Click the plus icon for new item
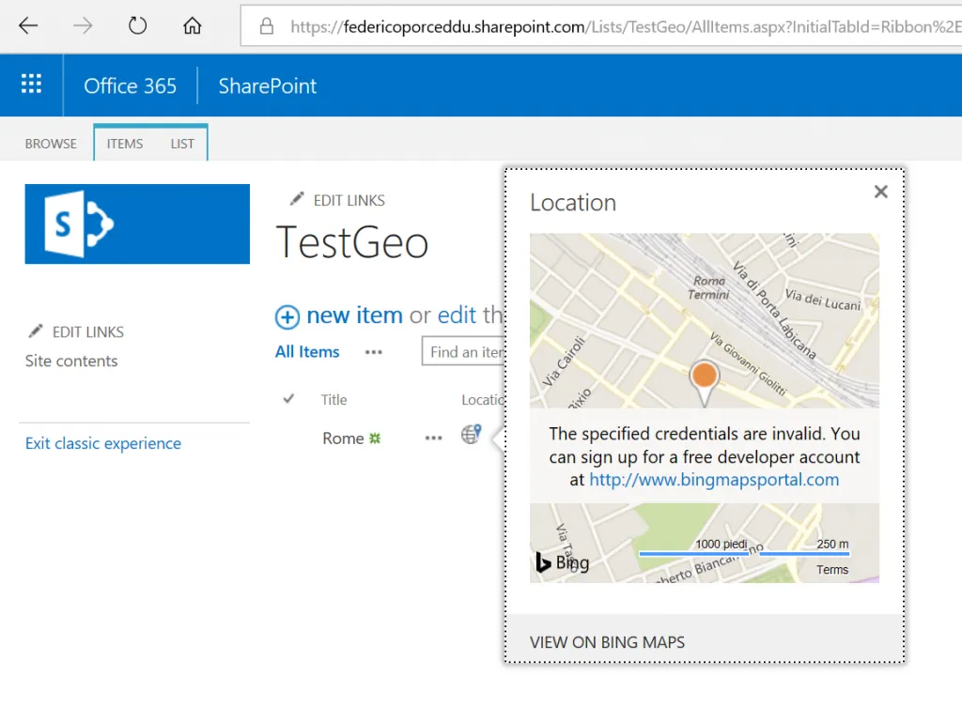 (x=287, y=317)
